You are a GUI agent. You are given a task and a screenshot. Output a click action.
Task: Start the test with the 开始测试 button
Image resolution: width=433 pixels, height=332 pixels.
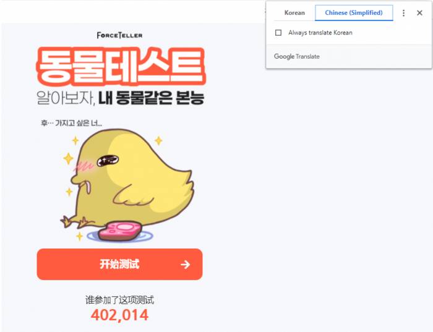coord(119,264)
